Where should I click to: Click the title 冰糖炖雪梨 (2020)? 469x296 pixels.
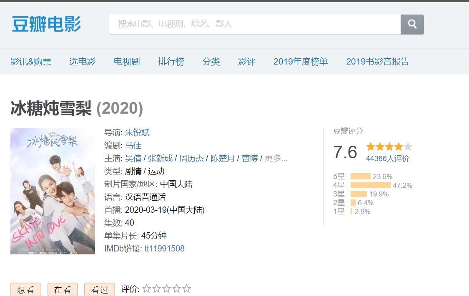(77, 108)
